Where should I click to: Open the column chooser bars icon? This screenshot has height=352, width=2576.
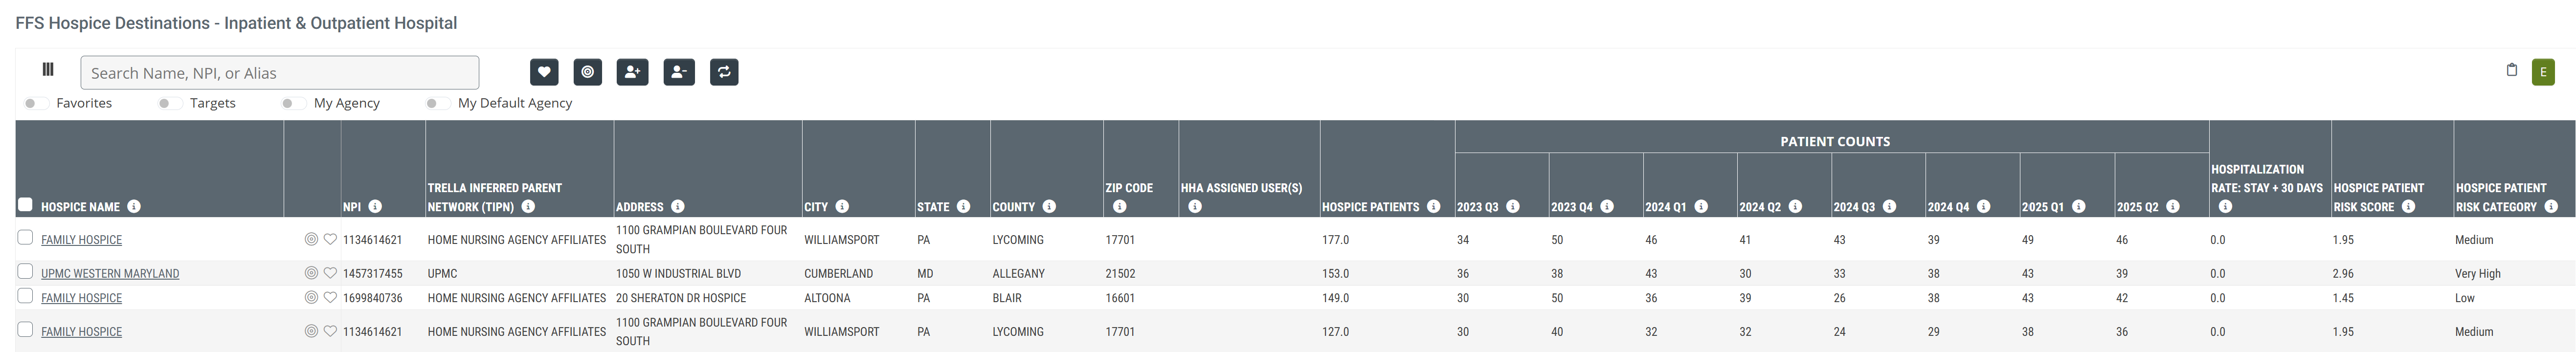click(47, 70)
